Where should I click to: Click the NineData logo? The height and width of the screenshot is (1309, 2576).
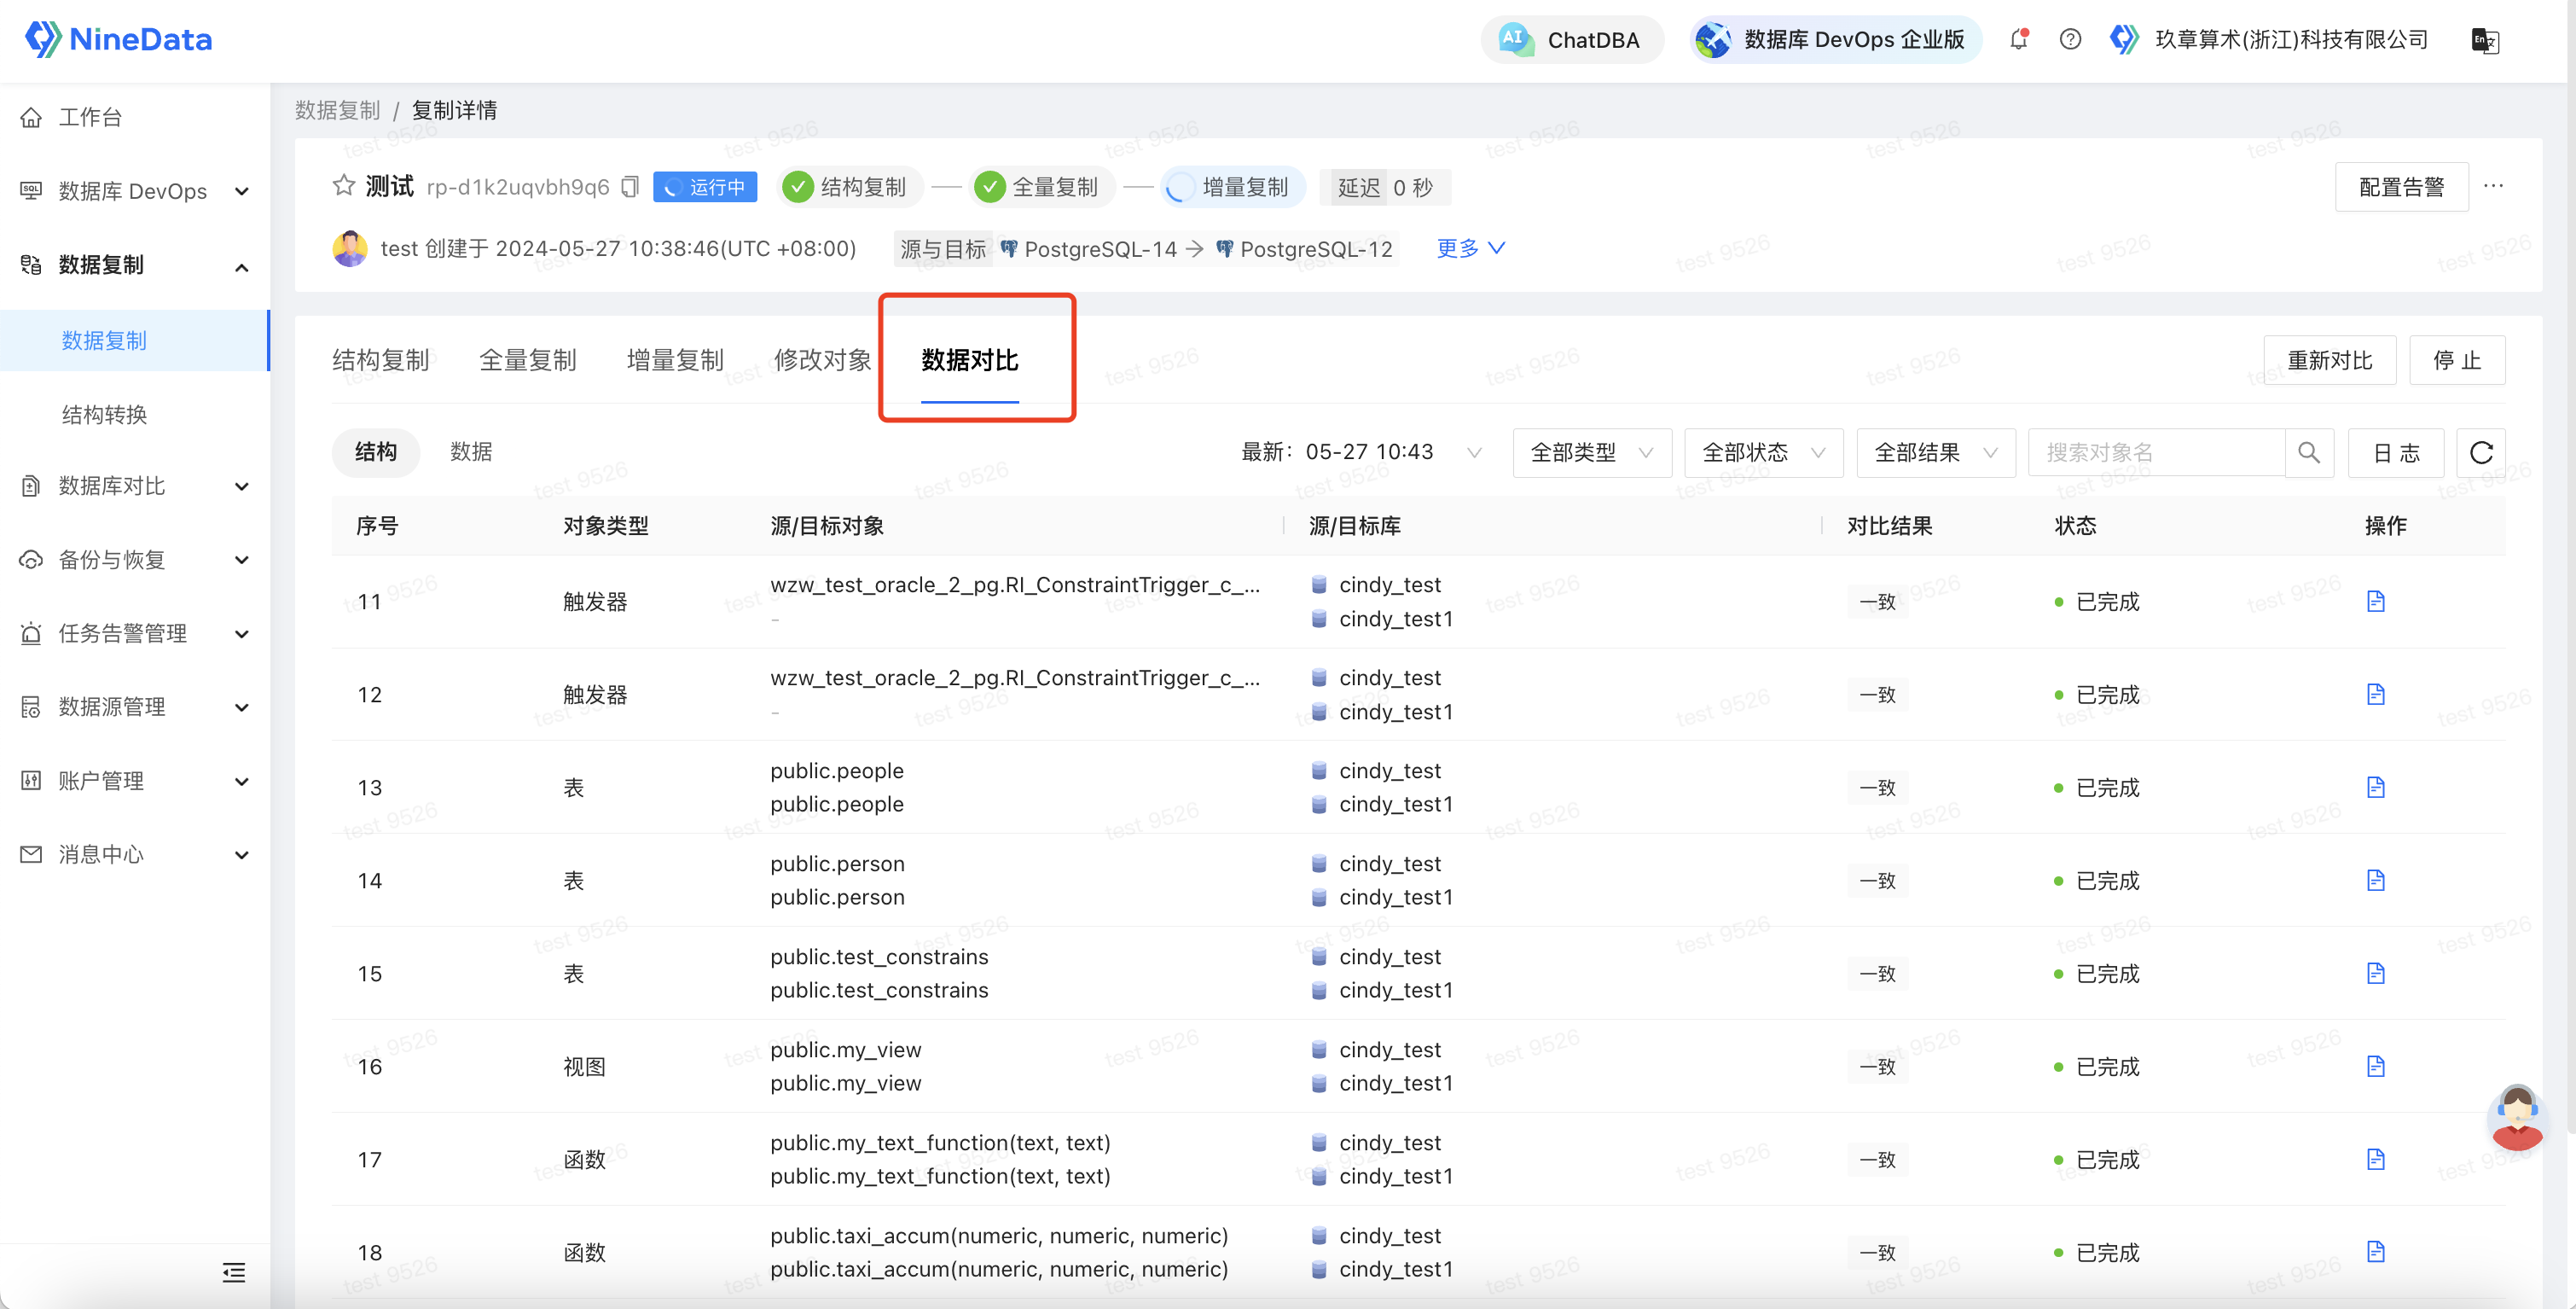118,39
